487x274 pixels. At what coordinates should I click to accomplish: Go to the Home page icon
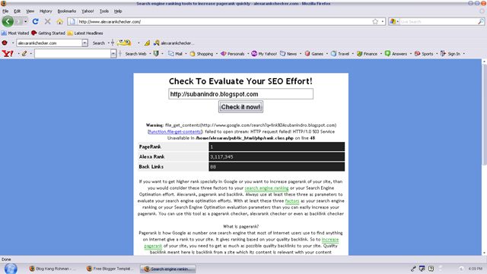coord(59,21)
